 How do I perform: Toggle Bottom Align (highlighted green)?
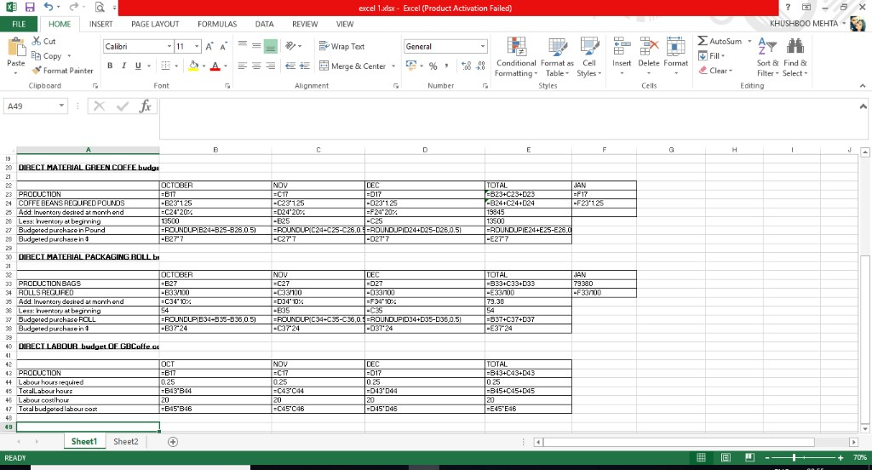[270, 47]
